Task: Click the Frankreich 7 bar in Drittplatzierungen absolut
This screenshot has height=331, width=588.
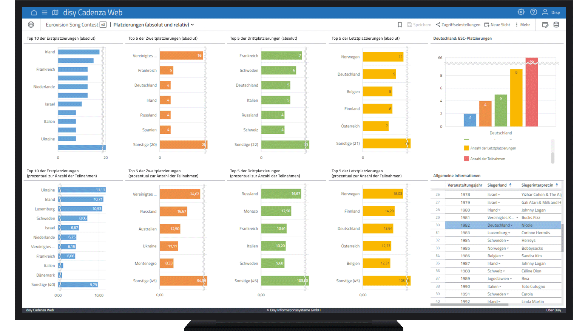Action: click(x=282, y=56)
